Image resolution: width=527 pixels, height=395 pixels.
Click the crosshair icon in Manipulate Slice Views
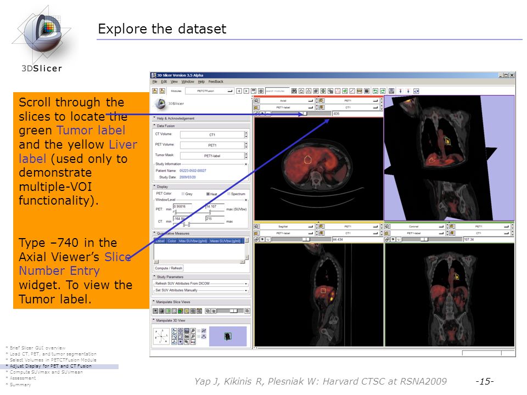tap(193, 311)
